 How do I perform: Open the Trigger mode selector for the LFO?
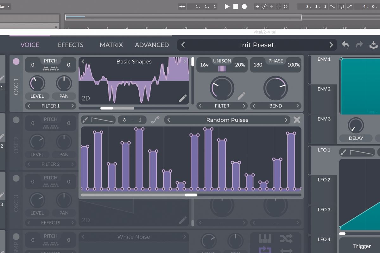click(362, 246)
